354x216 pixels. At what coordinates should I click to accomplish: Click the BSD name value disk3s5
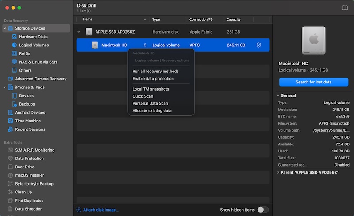(342, 117)
